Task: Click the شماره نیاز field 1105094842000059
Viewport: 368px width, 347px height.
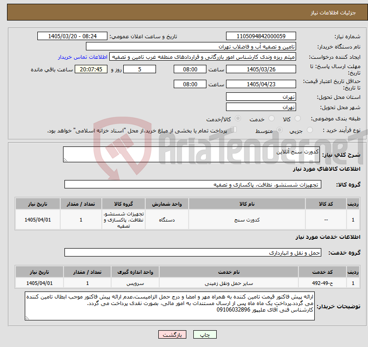Action: 261,36
